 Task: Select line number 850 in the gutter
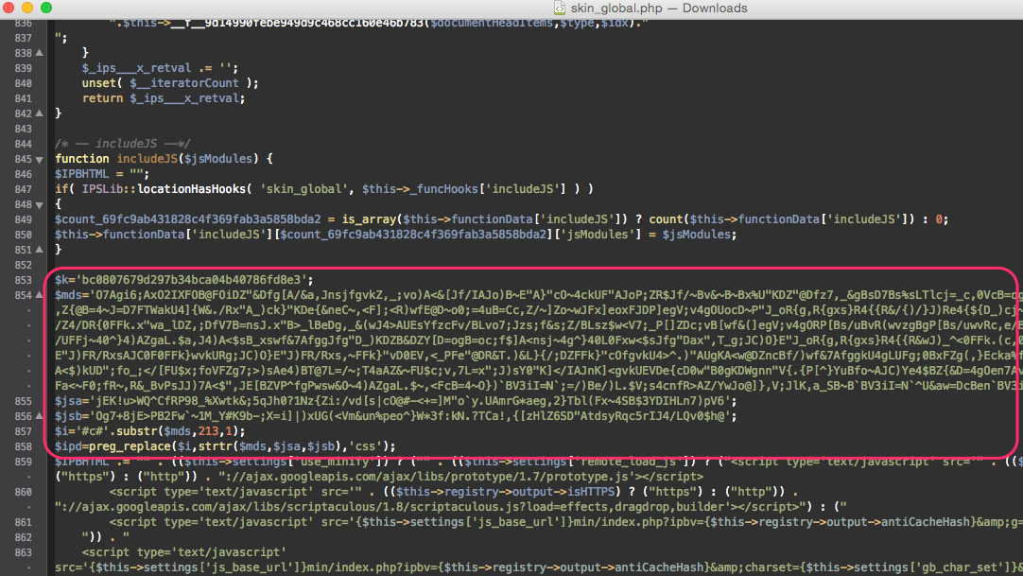click(23, 235)
